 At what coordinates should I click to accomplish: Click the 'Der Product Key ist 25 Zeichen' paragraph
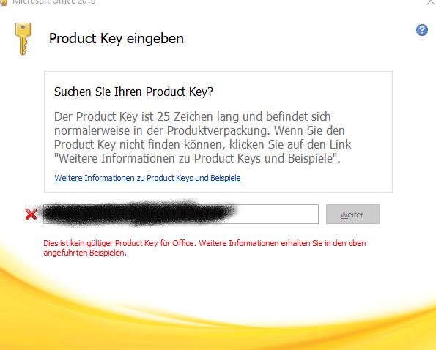tap(202, 138)
